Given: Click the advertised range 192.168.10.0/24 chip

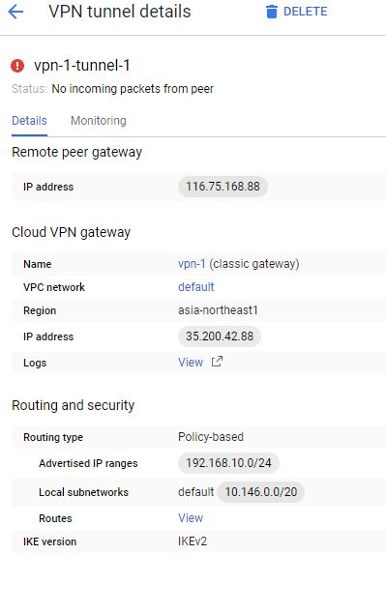Looking at the screenshot, I should 228,463.
